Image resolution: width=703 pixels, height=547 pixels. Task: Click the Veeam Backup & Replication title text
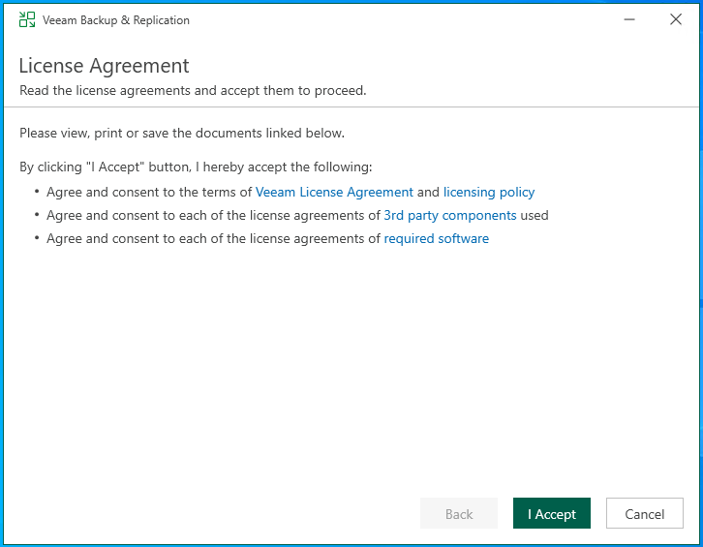[116, 20]
